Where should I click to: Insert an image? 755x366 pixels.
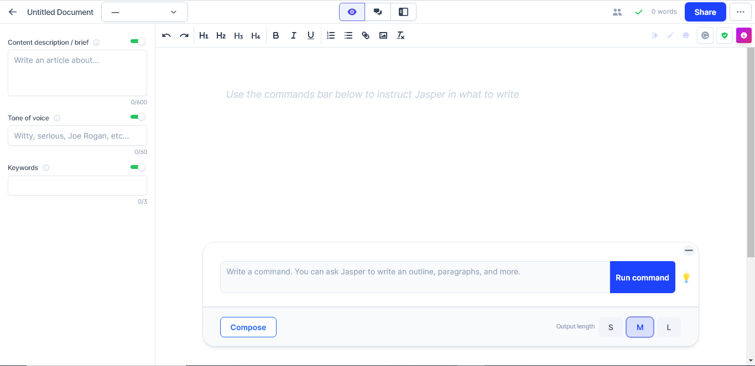(383, 35)
